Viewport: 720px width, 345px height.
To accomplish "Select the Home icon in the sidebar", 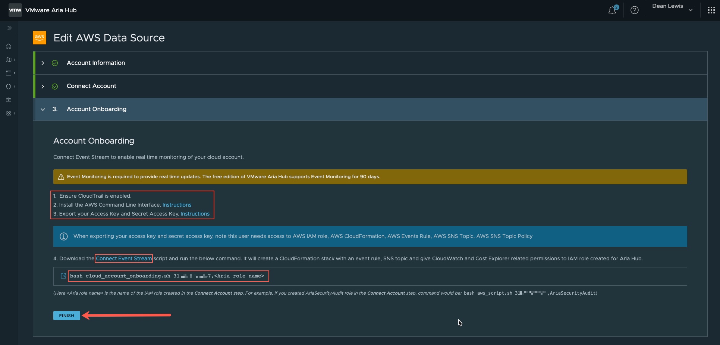I will coord(9,46).
